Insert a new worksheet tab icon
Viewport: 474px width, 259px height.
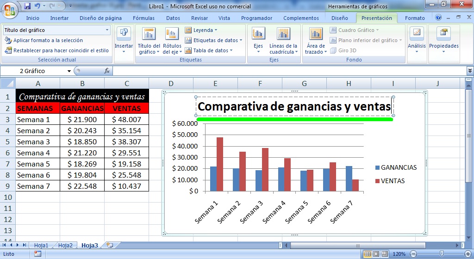[110, 246]
